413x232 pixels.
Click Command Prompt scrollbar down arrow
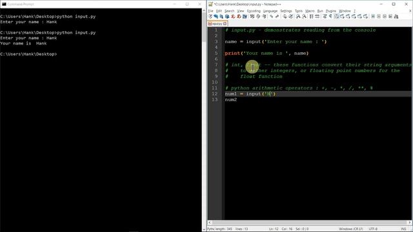click(204, 229)
